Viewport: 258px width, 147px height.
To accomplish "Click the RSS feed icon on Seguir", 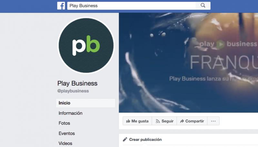I will tap(158, 121).
